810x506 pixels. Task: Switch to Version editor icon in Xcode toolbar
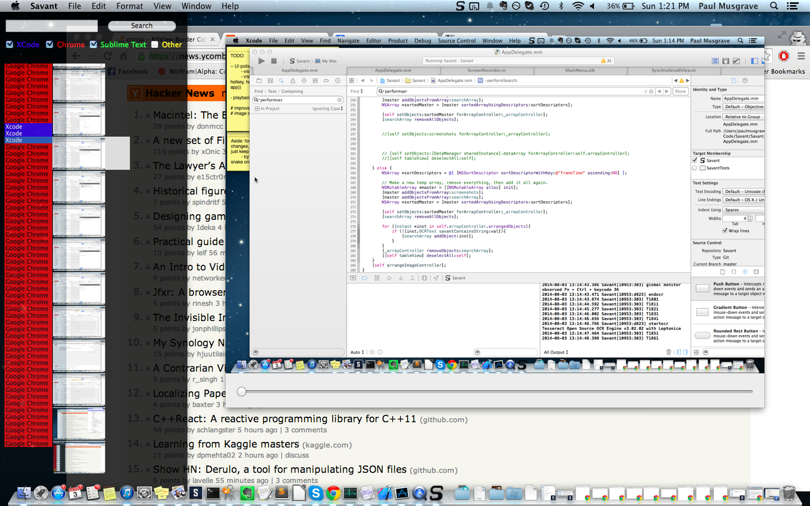(x=736, y=61)
